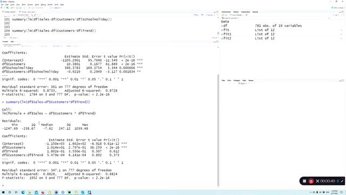Toggle the recorder microphone
The image size is (346, 195).
click(x=338, y=181)
